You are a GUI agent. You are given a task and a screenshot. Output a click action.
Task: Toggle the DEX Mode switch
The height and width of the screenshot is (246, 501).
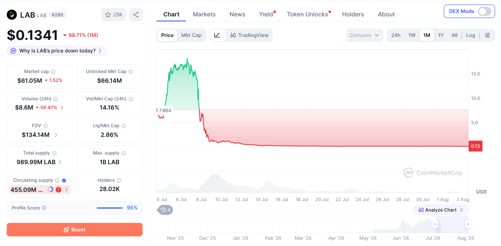(485, 11)
